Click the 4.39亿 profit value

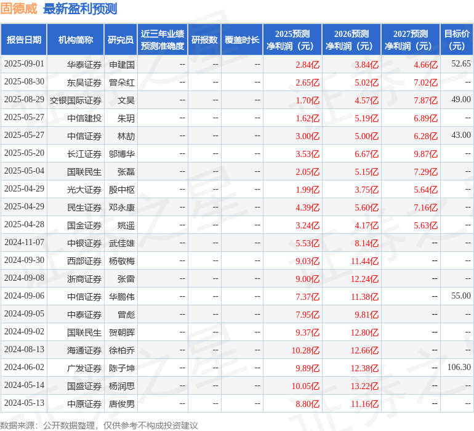point(307,207)
